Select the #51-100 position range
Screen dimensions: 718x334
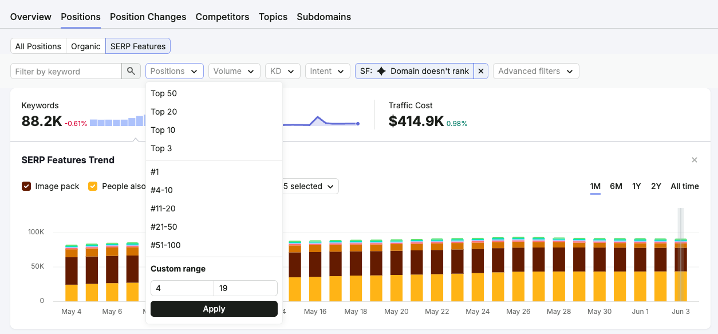pyautogui.click(x=214, y=245)
